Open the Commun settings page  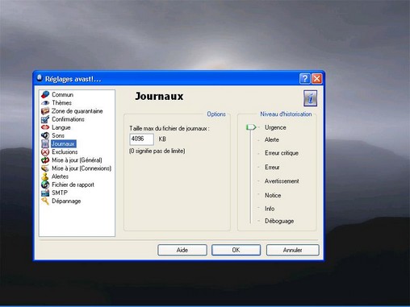tap(62, 94)
